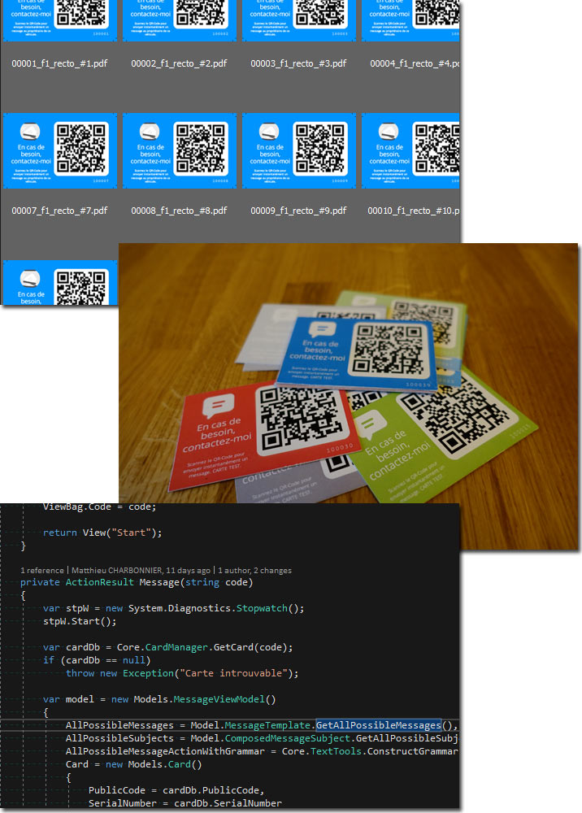Open thumbnail above 00003_f1_recto_#3.pdf

coord(299,20)
